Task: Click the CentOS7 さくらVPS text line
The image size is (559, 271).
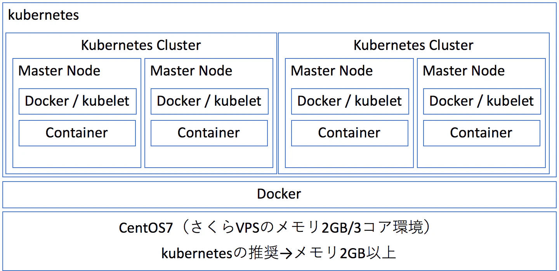Action: click(275, 228)
